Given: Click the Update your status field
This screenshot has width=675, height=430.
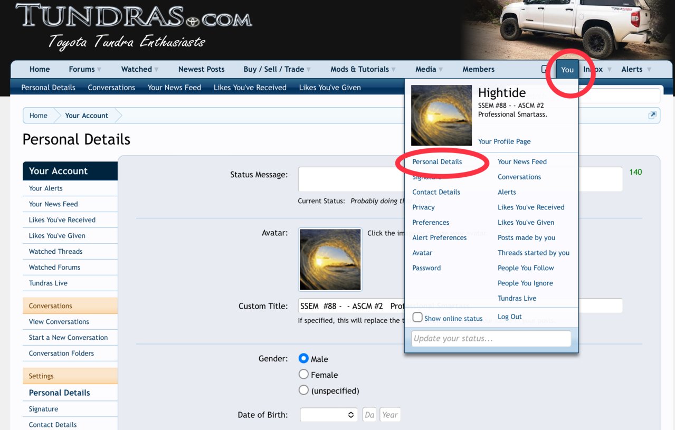Looking at the screenshot, I should pyautogui.click(x=491, y=339).
